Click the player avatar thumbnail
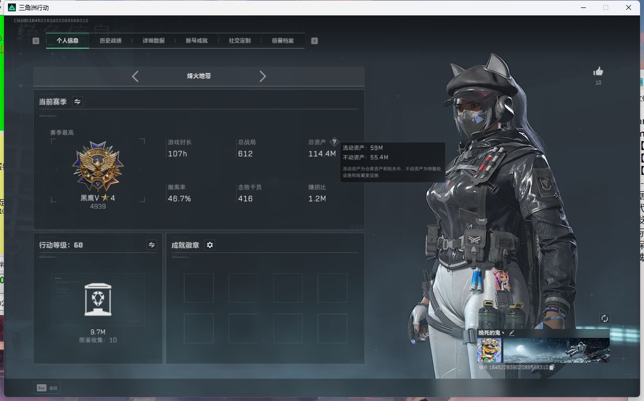 pos(489,350)
